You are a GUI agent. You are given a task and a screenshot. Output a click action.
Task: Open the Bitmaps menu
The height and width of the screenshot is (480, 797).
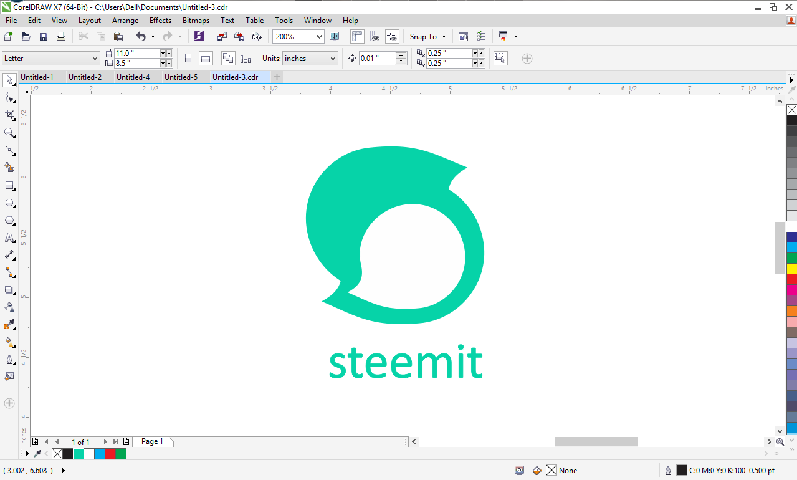click(196, 21)
